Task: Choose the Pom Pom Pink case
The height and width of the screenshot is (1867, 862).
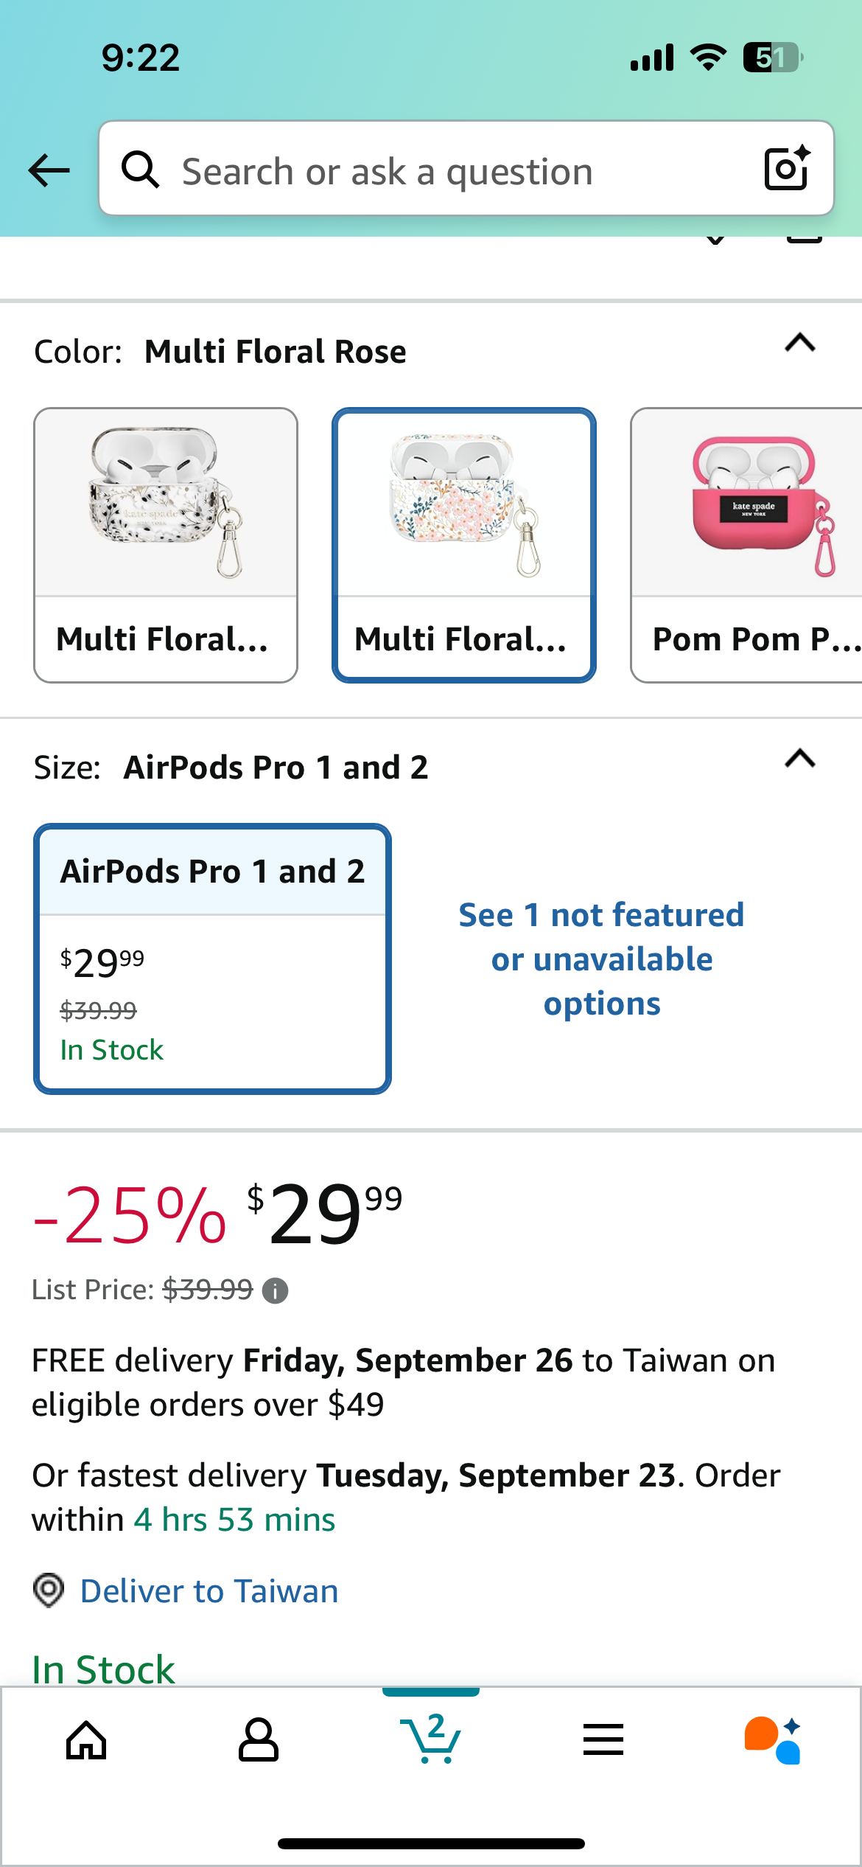Action: (x=748, y=545)
